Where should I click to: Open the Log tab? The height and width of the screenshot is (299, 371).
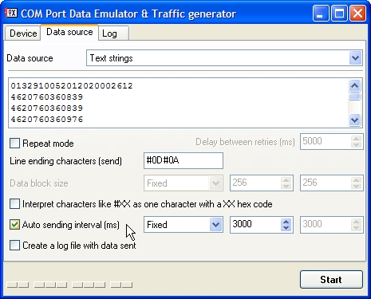coord(113,33)
